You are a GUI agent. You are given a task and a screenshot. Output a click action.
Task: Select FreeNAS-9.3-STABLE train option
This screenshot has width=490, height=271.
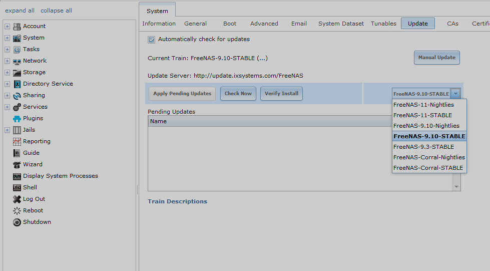pyautogui.click(x=429, y=147)
